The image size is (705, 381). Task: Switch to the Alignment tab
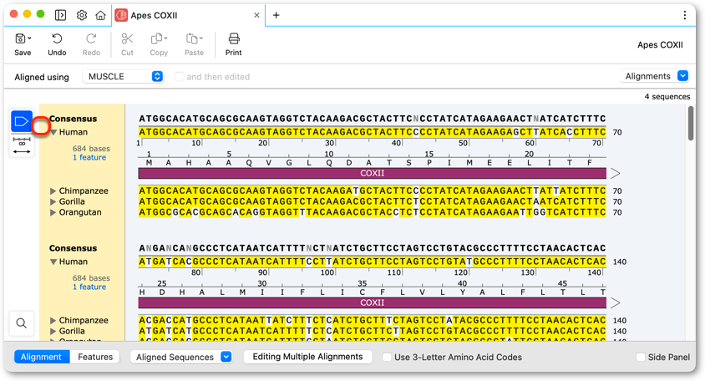click(42, 357)
